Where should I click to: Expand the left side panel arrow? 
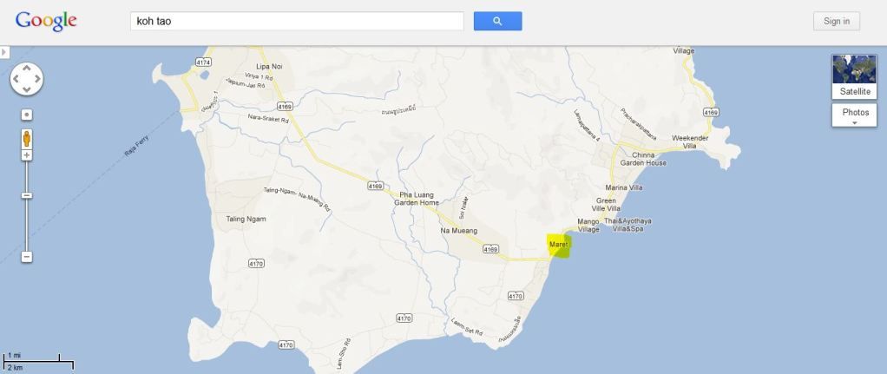coord(4,52)
